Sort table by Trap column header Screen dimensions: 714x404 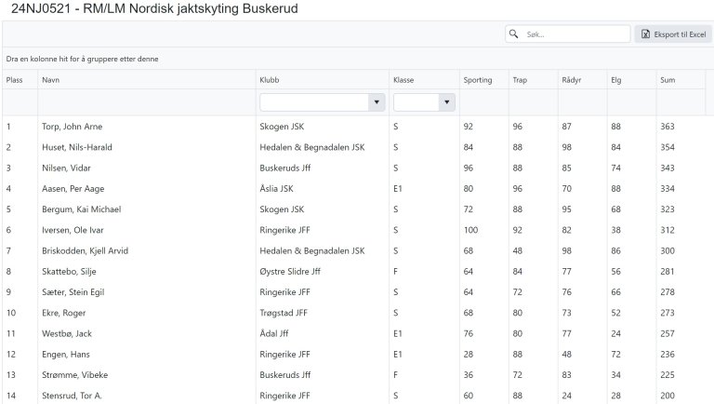click(x=520, y=80)
